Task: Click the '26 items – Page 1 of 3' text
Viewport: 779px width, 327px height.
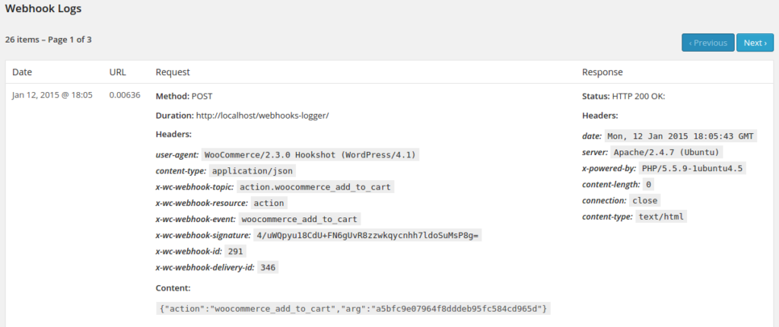Action: 48,40
